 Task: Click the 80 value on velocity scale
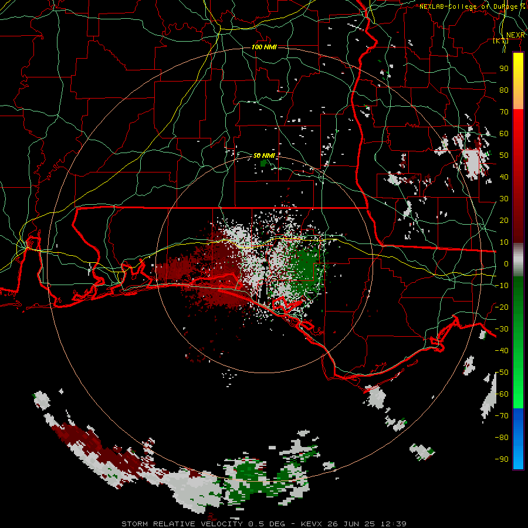click(x=504, y=90)
